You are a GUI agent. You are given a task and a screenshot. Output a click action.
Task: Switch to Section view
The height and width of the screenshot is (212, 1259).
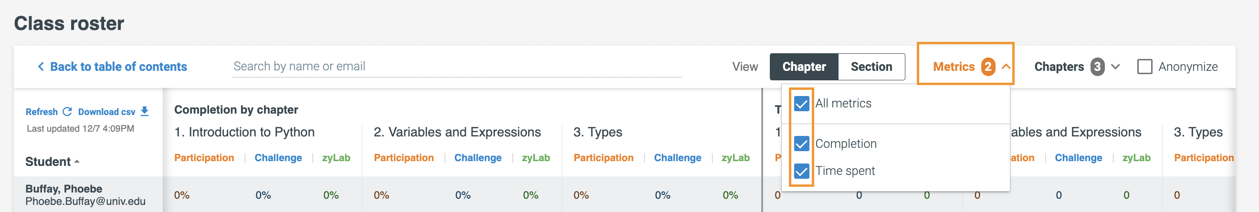pyautogui.click(x=871, y=67)
